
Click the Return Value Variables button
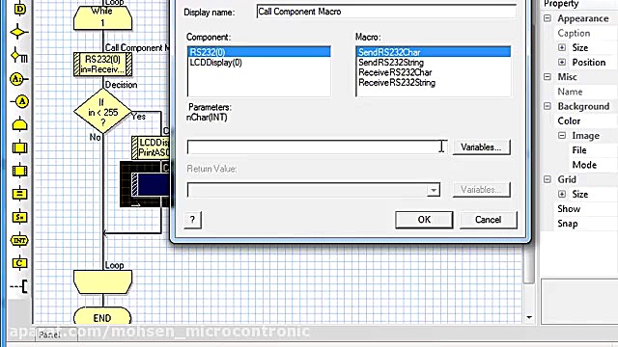[x=481, y=190]
